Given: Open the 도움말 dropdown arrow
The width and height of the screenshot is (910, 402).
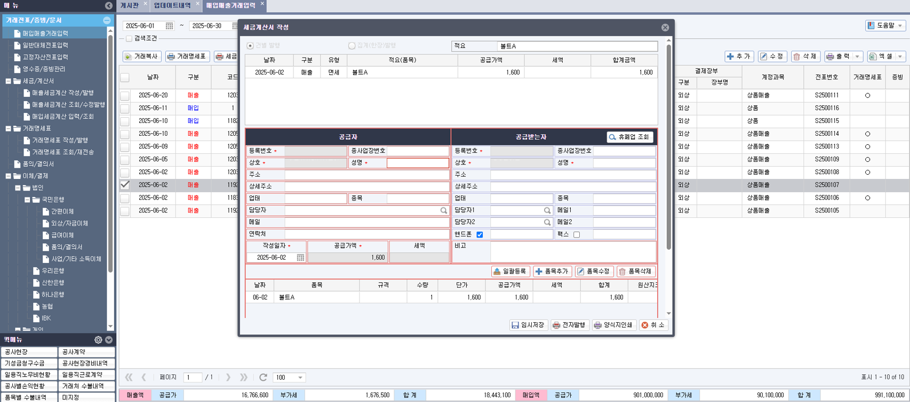Looking at the screenshot, I should coord(900,26).
